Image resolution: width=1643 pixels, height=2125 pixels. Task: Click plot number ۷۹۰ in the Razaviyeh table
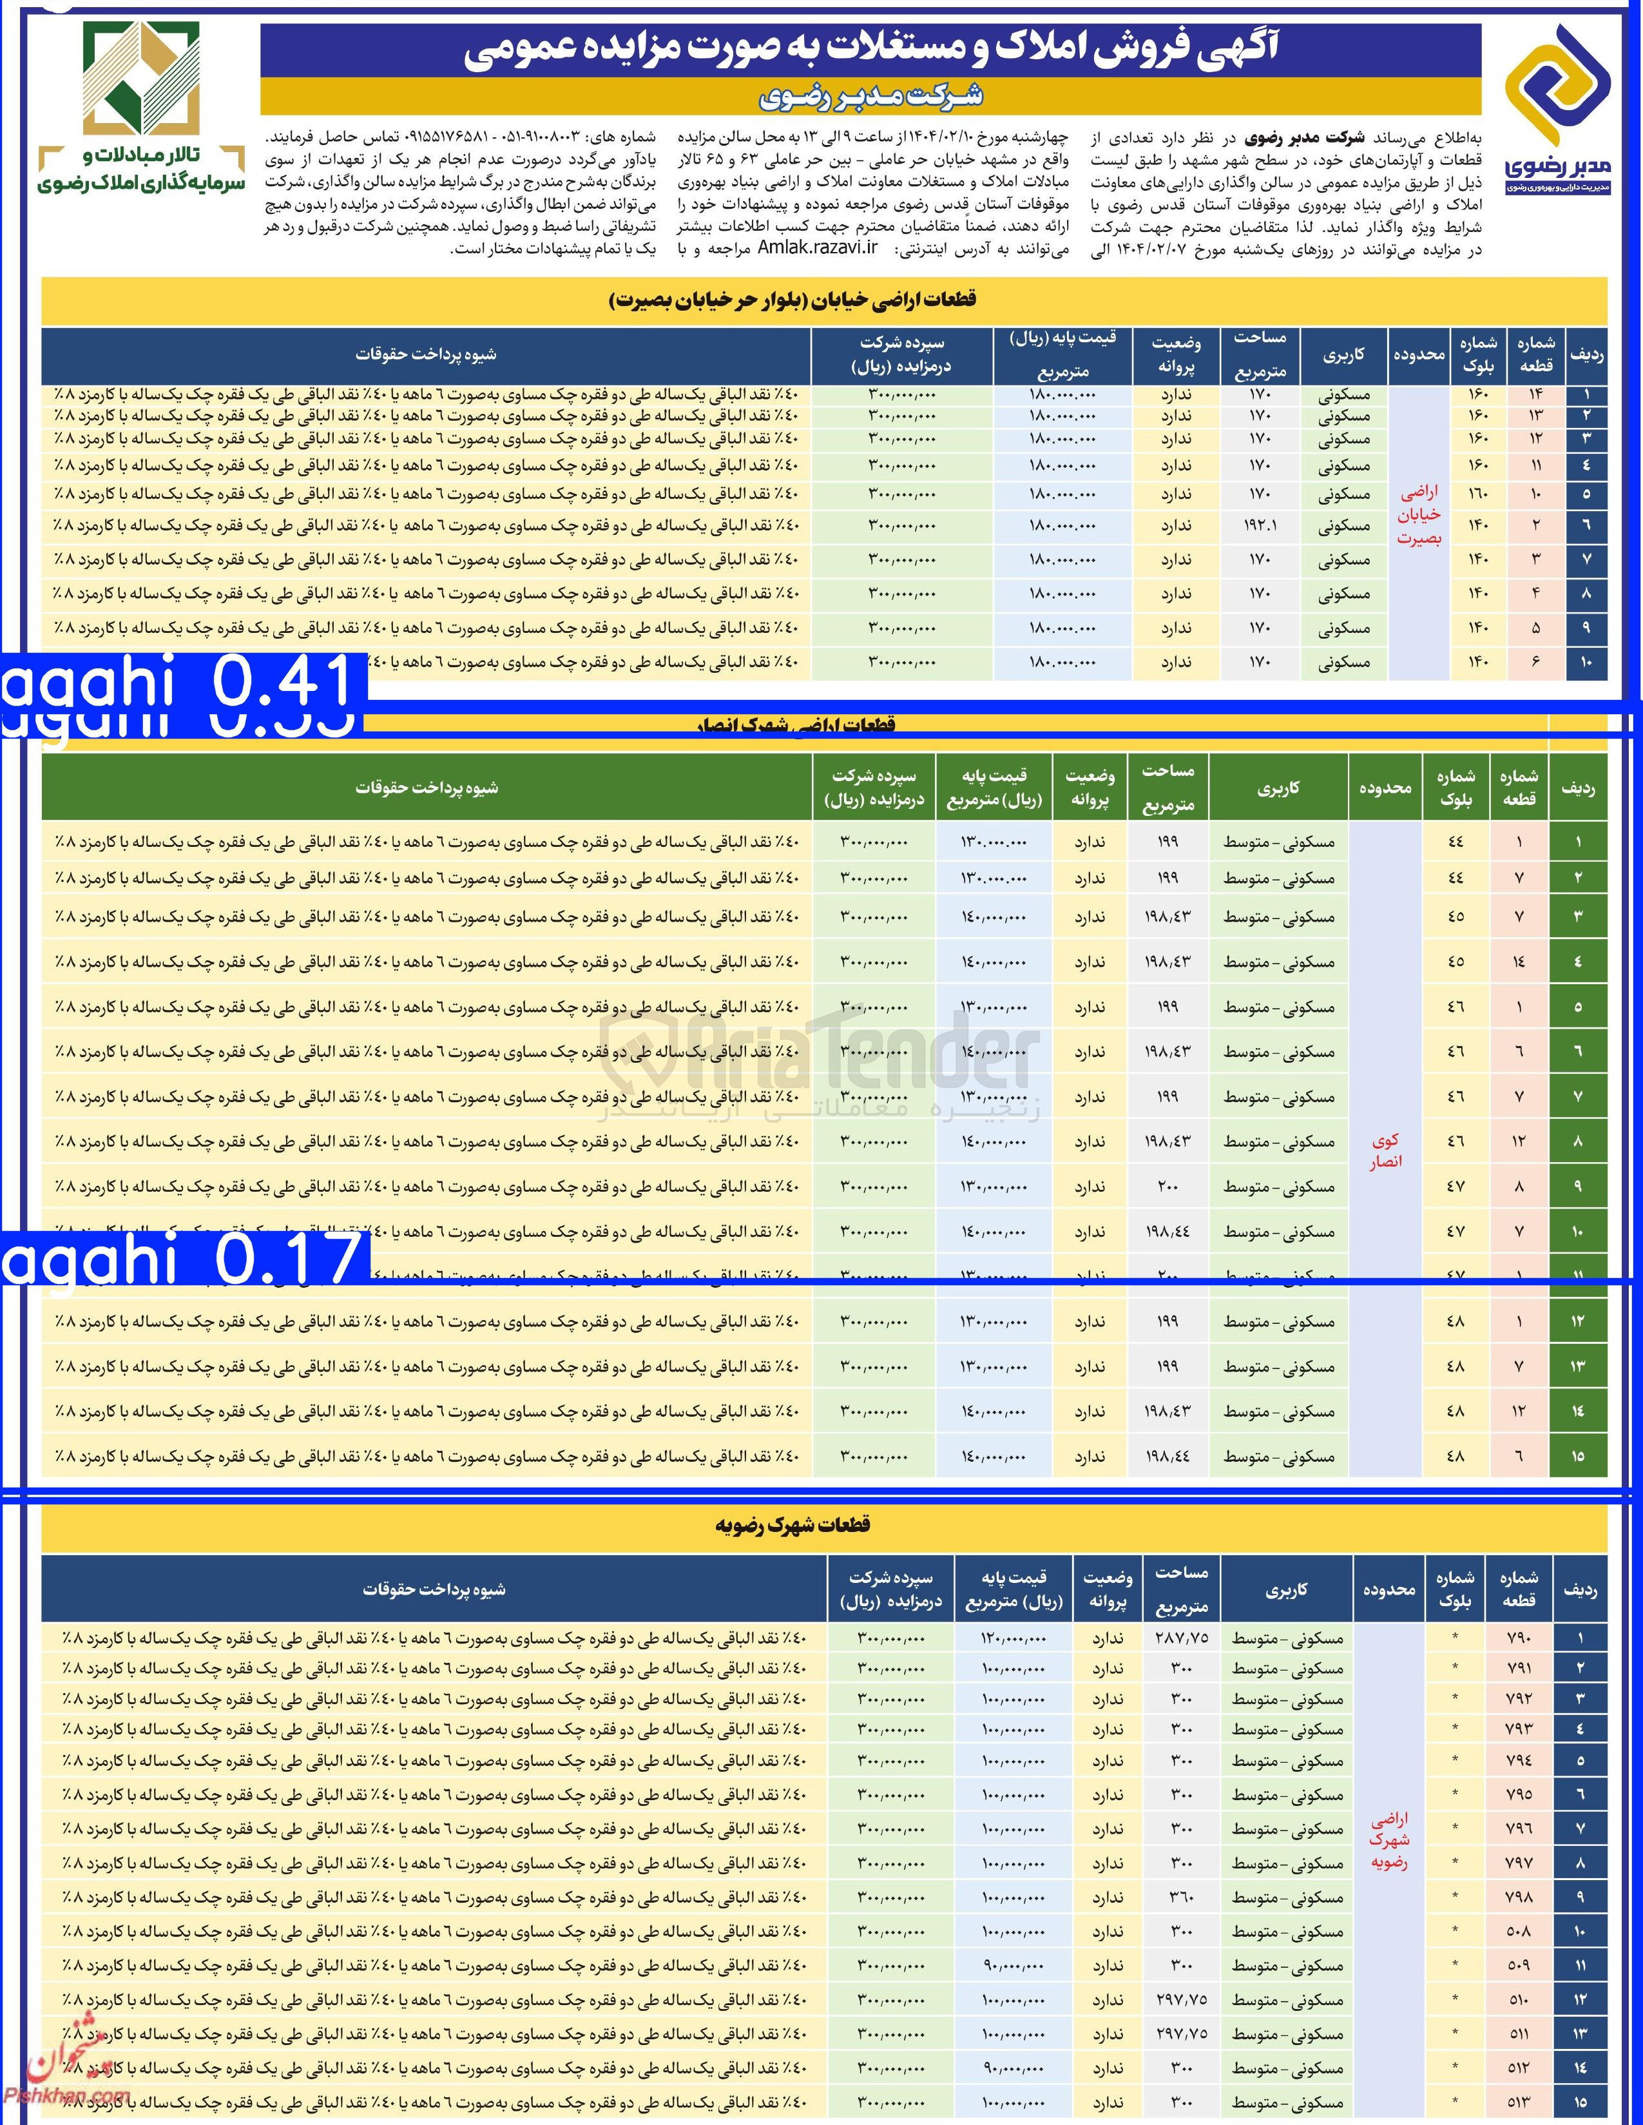click(1519, 1638)
